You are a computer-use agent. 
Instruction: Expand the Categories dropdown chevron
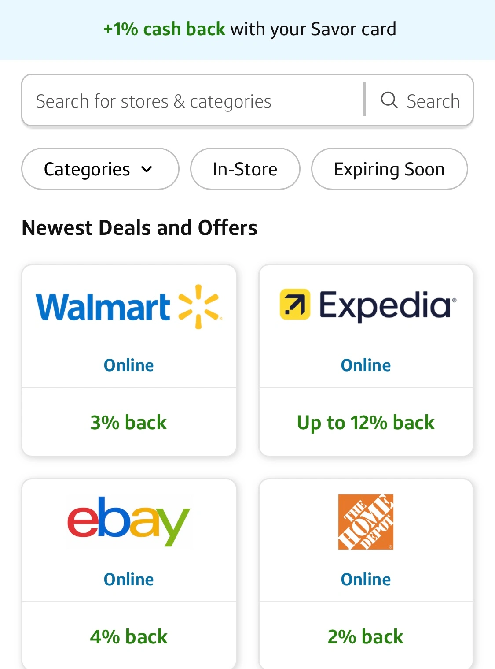pyautogui.click(x=147, y=169)
